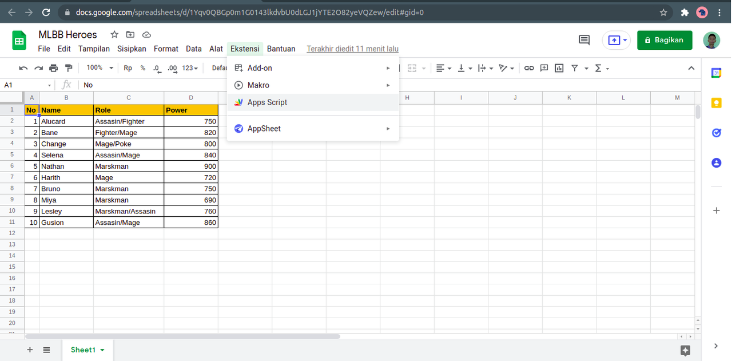Image resolution: width=732 pixels, height=361 pixels.
Task: Open the Alat menu
Action: click(x=216, y=49)
